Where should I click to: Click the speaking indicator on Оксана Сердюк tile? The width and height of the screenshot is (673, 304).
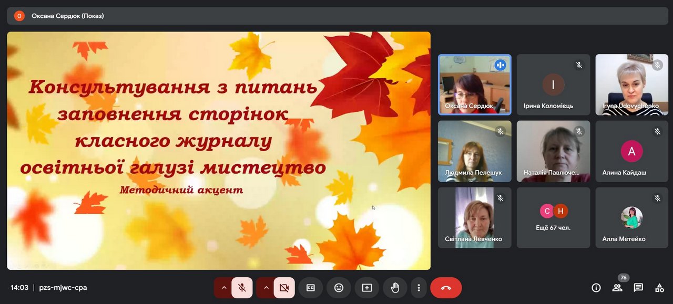(500, 65)
